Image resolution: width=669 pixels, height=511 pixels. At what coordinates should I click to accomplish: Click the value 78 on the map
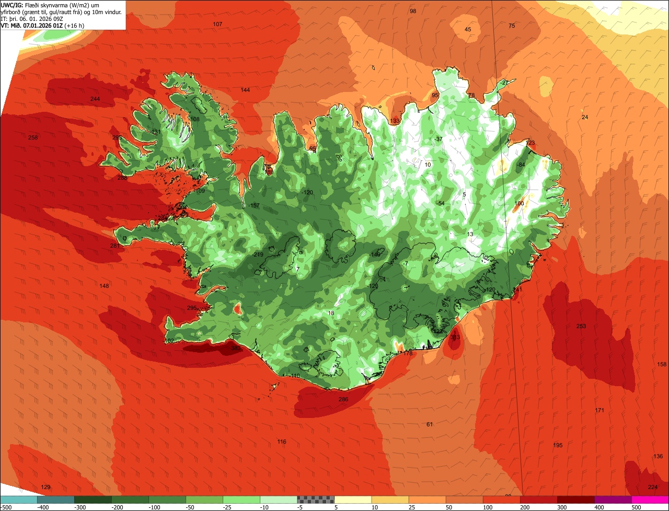click(471, 96)
